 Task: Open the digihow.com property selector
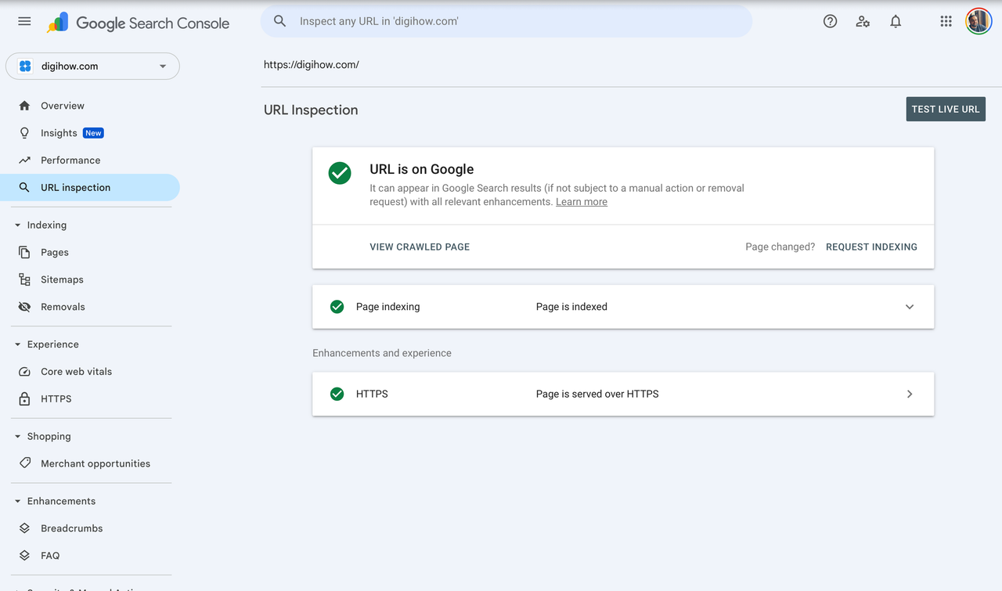pos(92,66)
